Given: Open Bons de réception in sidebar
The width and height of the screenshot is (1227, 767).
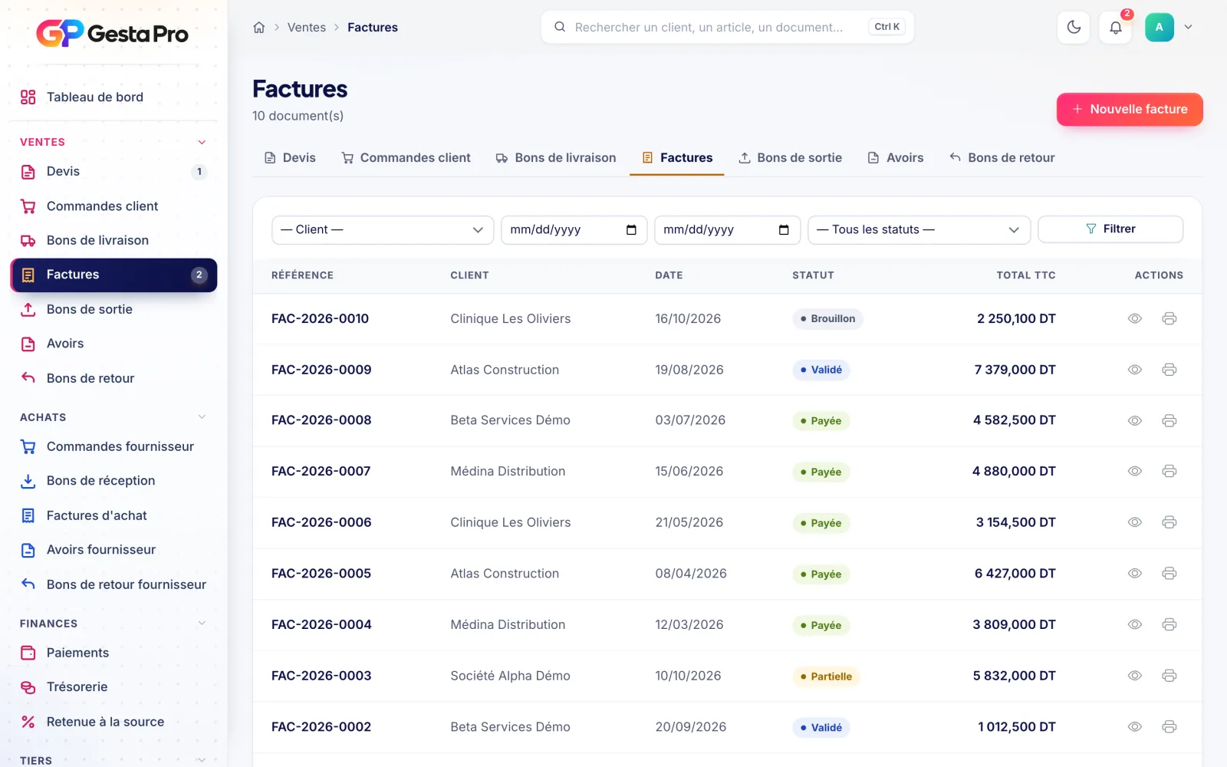Looking at the screenshot, I should coord(113,481).
